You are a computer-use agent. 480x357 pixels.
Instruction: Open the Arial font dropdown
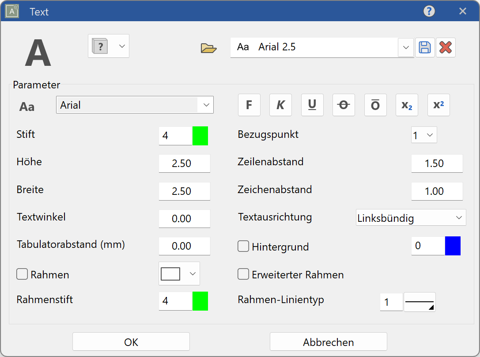(x=207, y=105)
